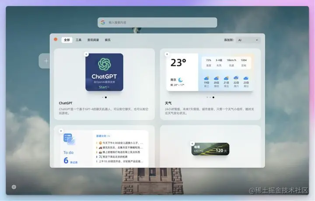Click the green OpenAI logo

tap(104, 64)
